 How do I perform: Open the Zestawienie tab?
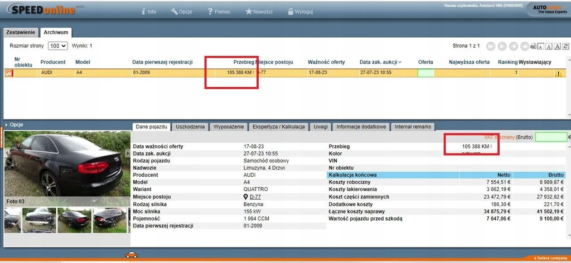(x=21, y=33)
